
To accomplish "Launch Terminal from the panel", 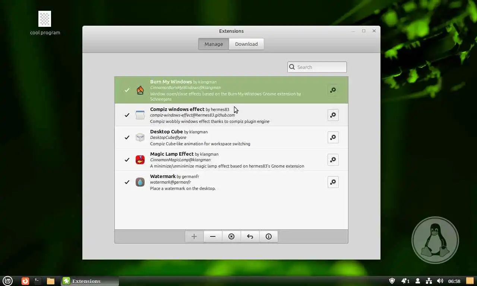I will coord(37,281).
